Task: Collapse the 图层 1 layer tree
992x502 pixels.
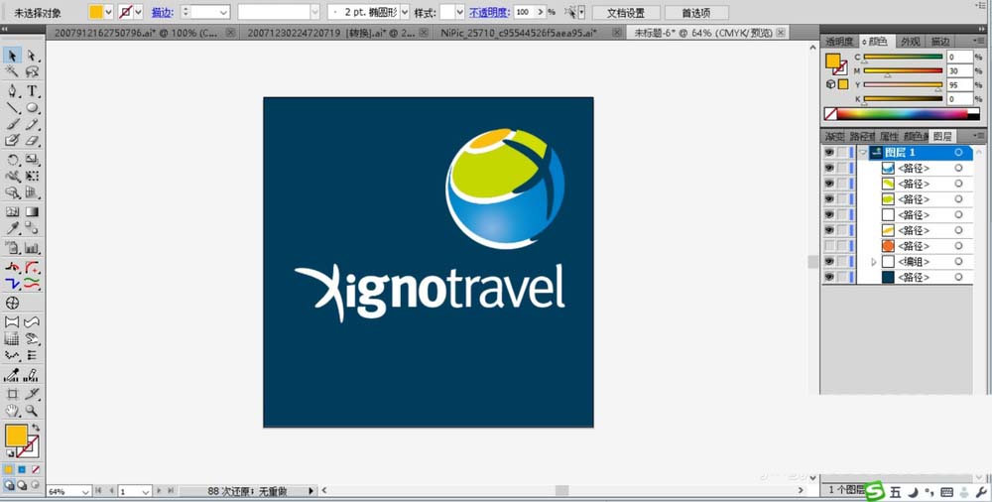Action: tap(864, 153)
